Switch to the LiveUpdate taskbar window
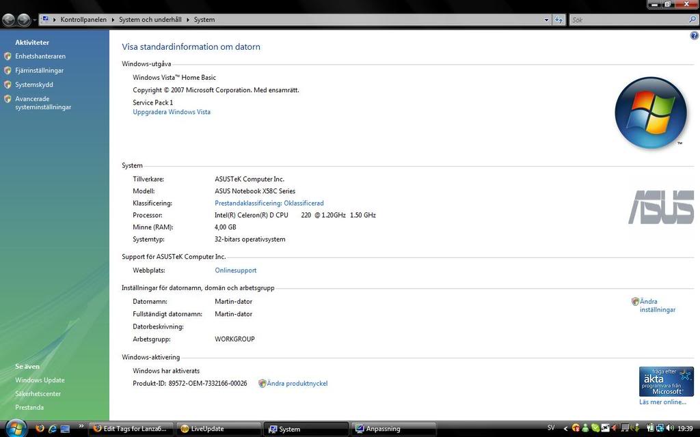The image size is (700, 437). coord(219,429)
